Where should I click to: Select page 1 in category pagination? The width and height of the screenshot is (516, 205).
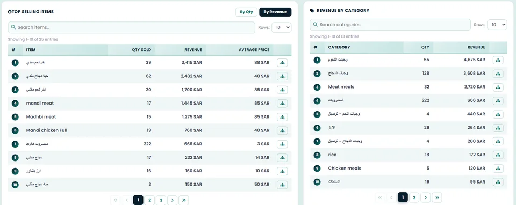point(403,197)
